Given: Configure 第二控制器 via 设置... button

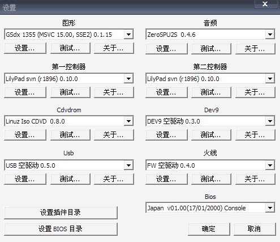Looking at the screenshot, I should coord(166,92).
